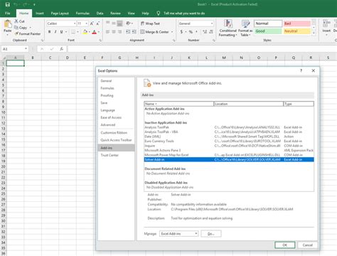The height and width of the screenshot is (256, 337).
Task: Toggle Underline formatting
Action: point(61,32)
